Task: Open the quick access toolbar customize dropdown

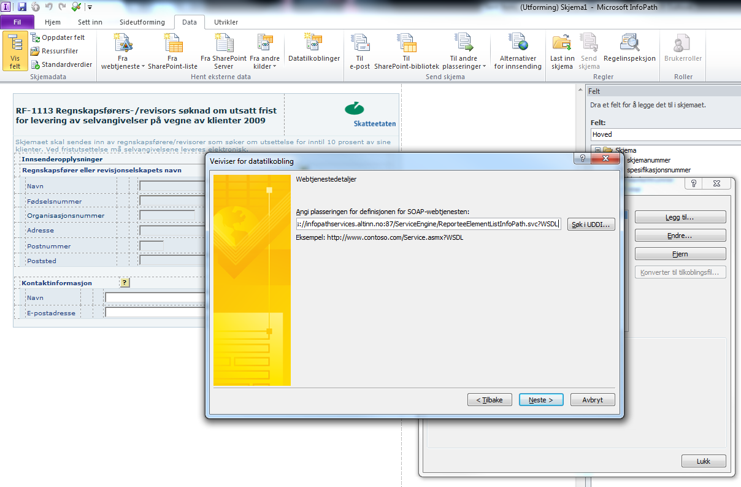Action: [90, 7]
